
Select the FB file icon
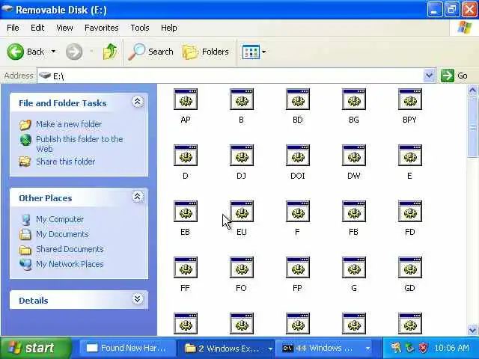pos(354,211)
